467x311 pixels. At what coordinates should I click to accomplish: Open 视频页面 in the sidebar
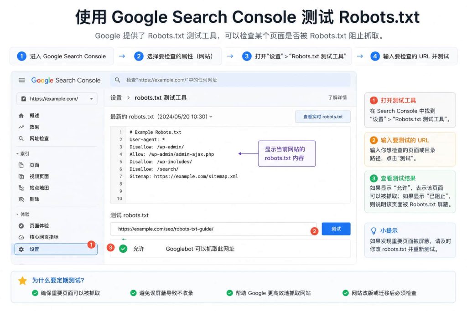(39, 177)
